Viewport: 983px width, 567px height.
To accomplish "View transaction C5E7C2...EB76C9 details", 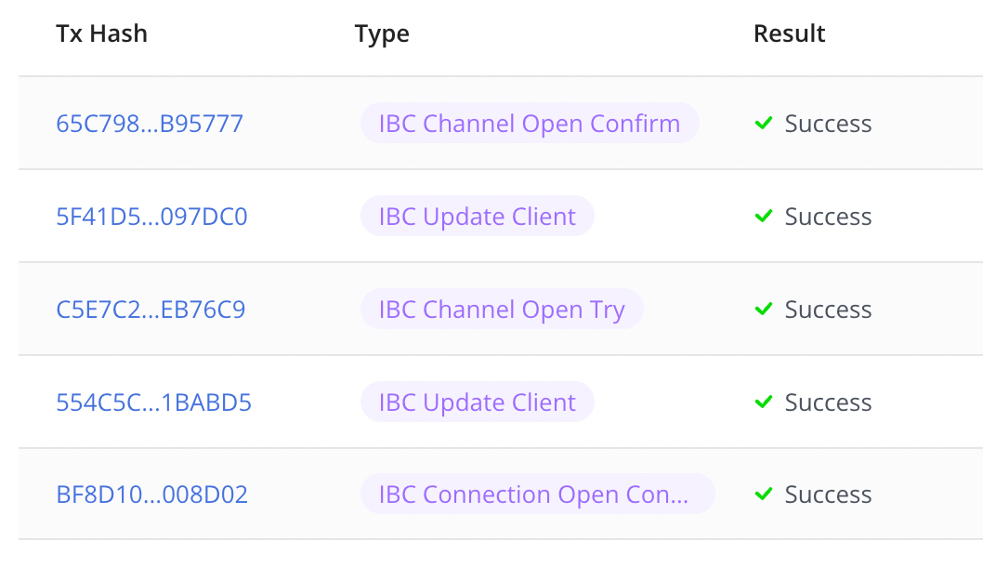I will (x=151, y=310).
